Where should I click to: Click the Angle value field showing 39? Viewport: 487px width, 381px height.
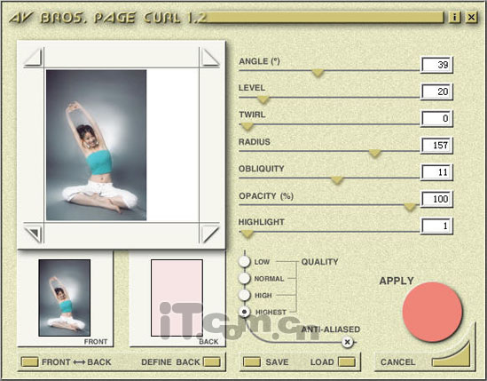[x=436, y=65]
